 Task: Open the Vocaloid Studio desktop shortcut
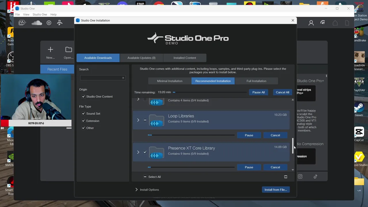359,159
